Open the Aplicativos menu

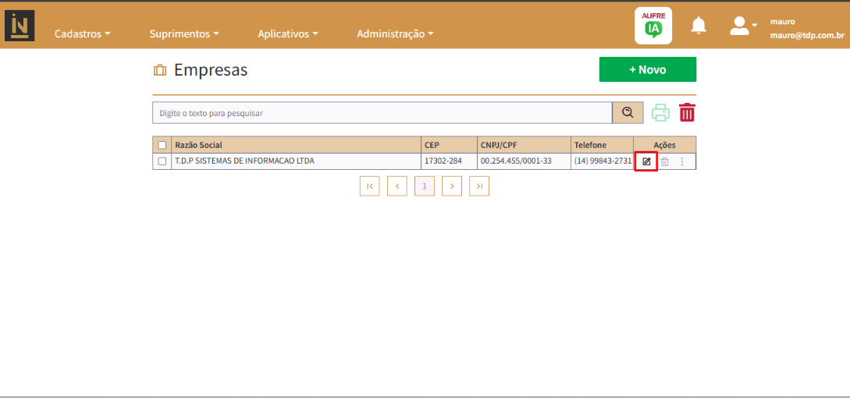287,34
